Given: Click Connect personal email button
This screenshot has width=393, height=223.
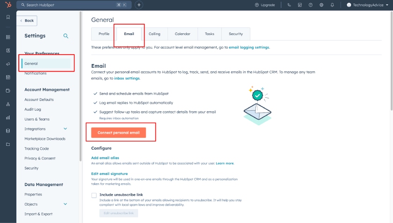Looking at the screenshot, I should click(x=118, y=133).
